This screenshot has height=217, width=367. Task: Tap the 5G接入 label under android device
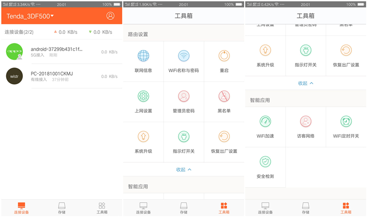click(37, 55)
